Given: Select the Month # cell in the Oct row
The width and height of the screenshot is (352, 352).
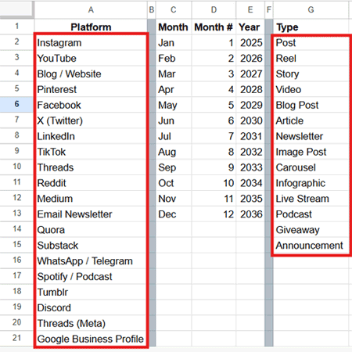Looking at the screenshot, I should (x=214, y=182).
